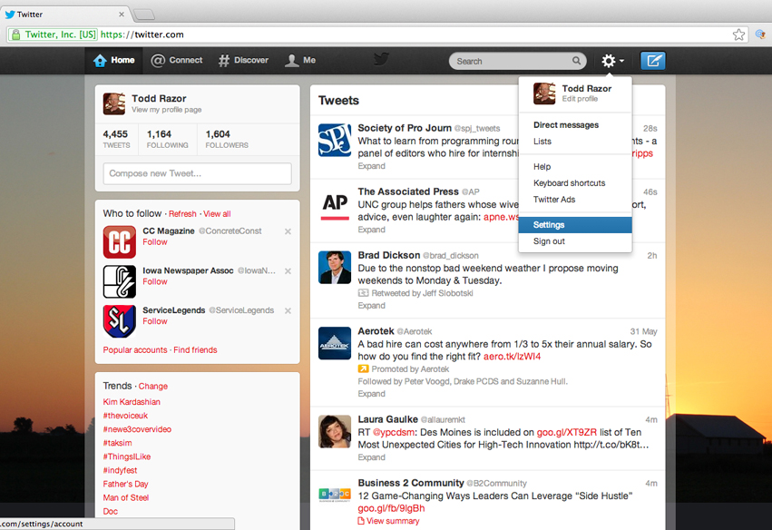Go to the Connect tab

[177, 61]
